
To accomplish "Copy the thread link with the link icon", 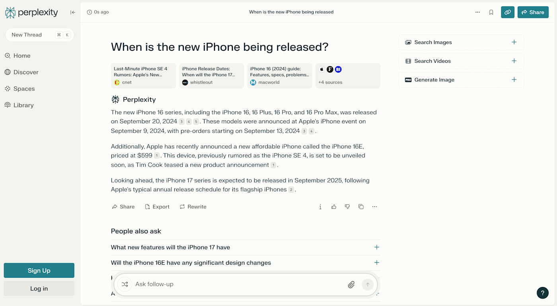I will point(508,12).
